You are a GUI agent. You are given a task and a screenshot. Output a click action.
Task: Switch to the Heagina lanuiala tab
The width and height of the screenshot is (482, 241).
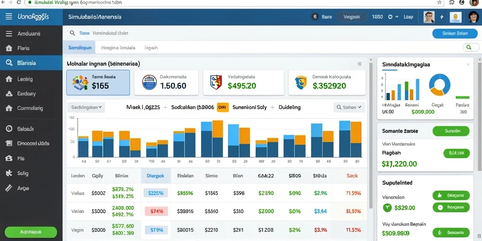tap(118, 48)
